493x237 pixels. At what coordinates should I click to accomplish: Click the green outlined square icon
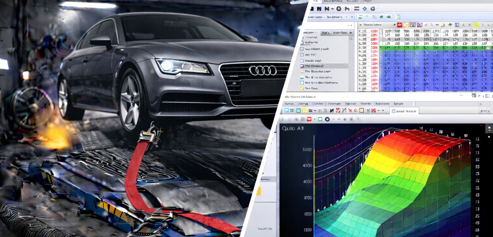320,119
